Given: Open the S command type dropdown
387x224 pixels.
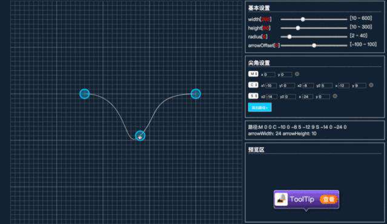Looking at the screenshot, I should tap(253, 96).
